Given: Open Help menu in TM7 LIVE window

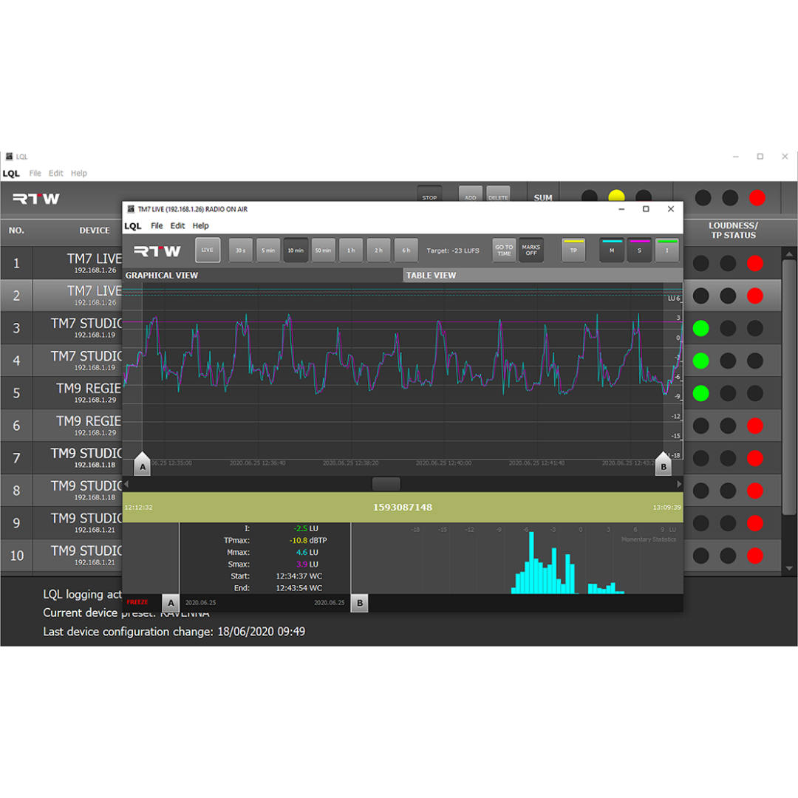Looking at the screenshot, I should coord(200,226).
